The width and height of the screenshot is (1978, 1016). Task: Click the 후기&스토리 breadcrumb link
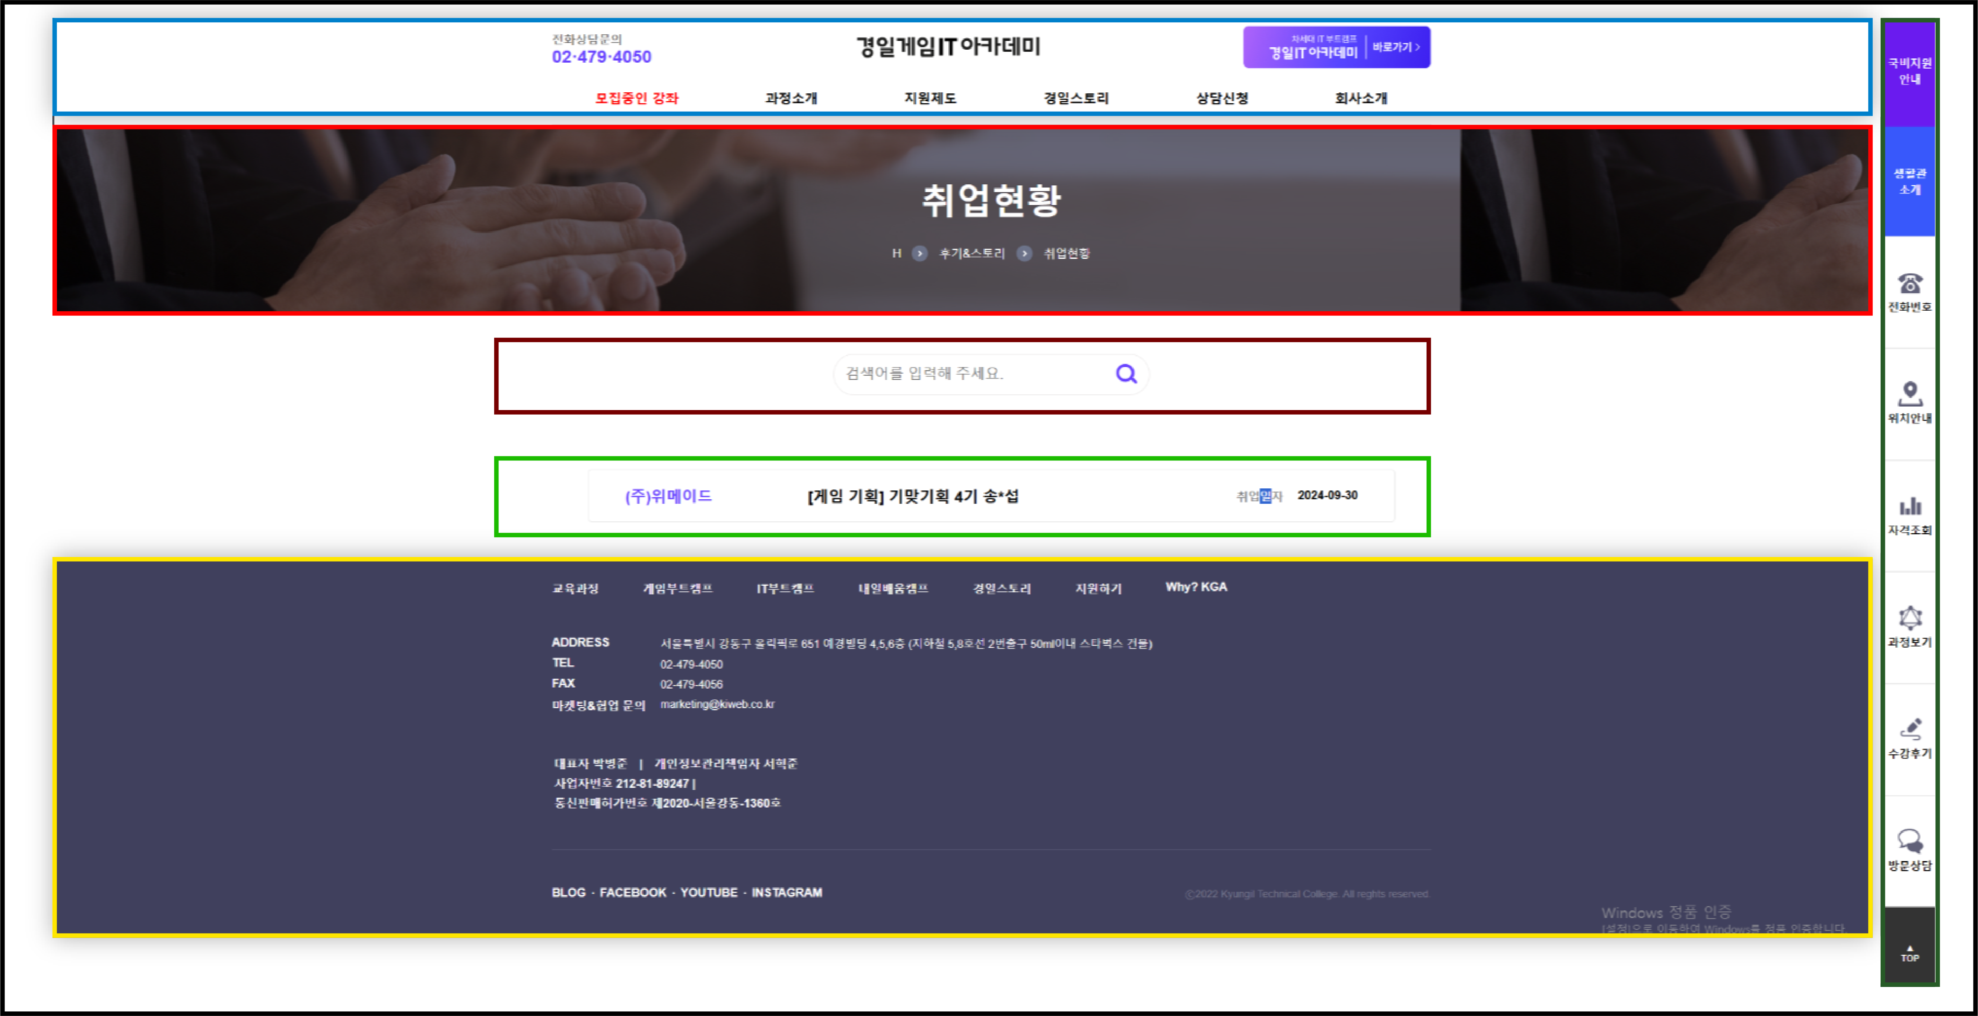971,253
